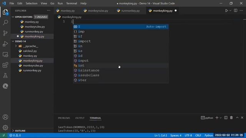Split the terminal panel

226,118
